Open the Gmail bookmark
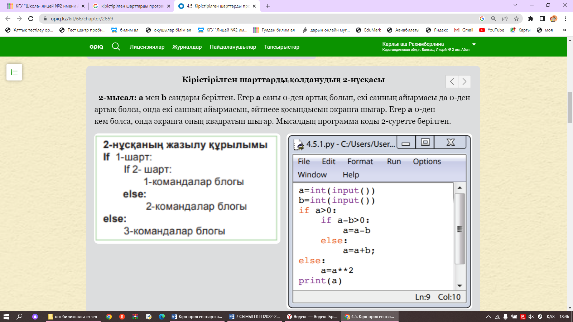Viewport: 573px width, 322px height. (463, 30)
